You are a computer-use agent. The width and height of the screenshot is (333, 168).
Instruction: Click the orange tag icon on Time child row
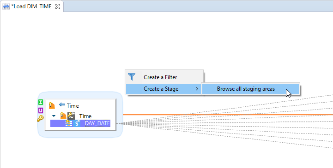coord(63,116)
